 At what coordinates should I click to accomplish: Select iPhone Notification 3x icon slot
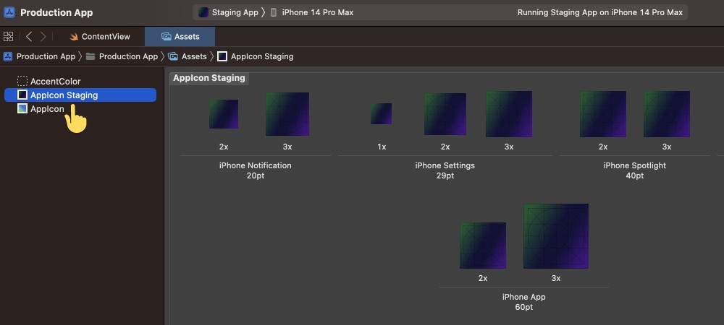click(287, 114)
